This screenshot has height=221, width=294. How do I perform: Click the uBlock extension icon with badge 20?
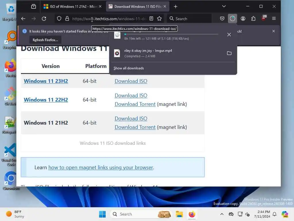(x=264, y=18)
